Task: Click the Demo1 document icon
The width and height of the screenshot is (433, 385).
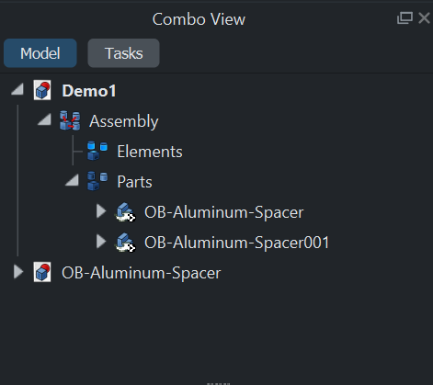Action: click(42, 90)
